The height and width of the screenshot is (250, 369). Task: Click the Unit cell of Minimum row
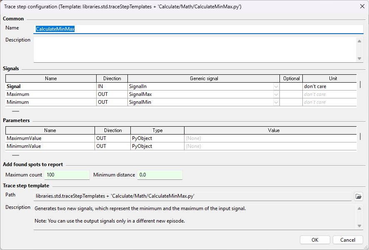pos(330,102)
